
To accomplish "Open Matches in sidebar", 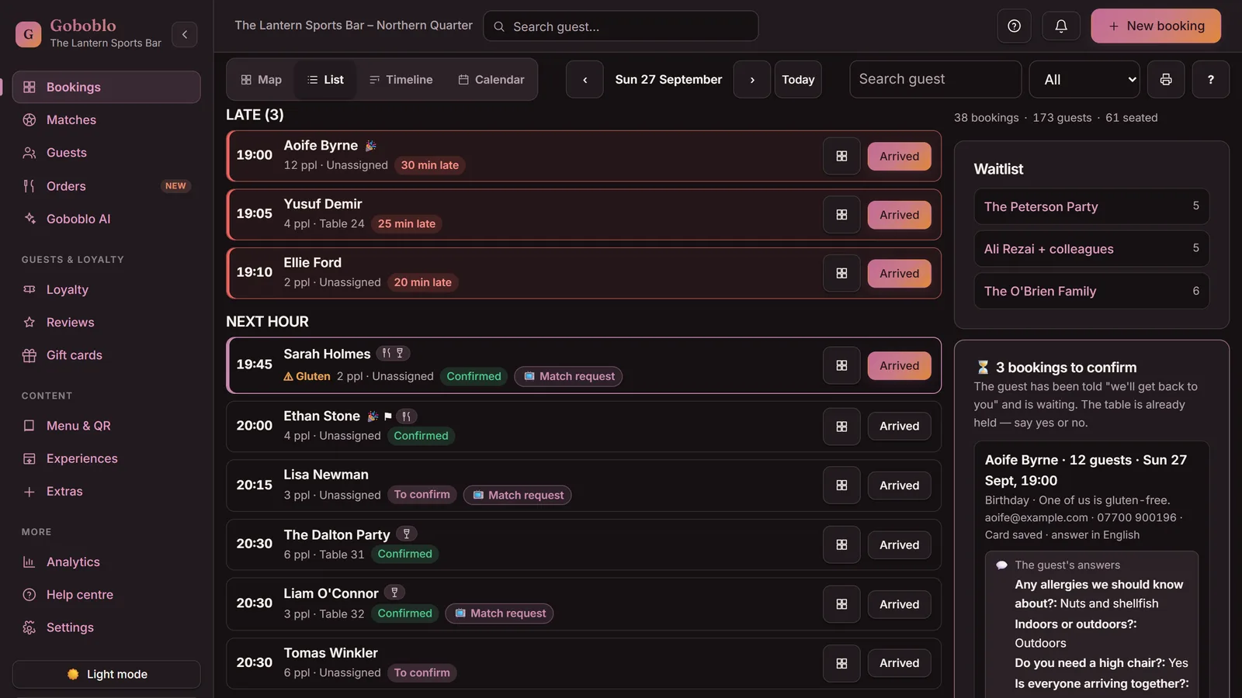I will pyautogui.click(x=106, y=119).
